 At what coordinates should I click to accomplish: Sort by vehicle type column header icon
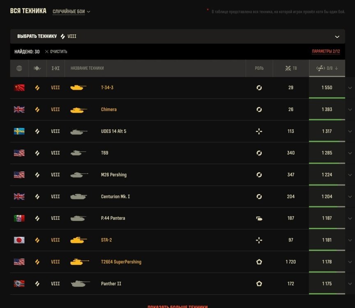37,68
